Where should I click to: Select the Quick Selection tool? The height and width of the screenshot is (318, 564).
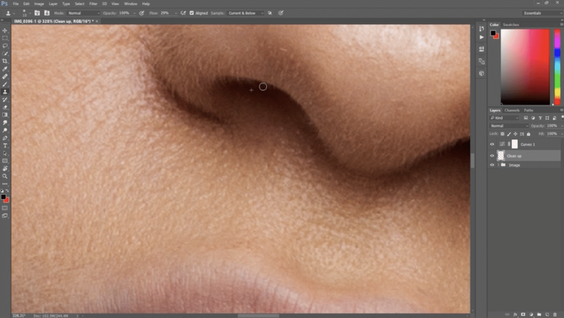[5, 53]
